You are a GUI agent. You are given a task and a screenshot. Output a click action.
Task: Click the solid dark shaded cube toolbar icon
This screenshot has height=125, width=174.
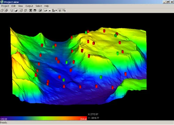(16, 11)
